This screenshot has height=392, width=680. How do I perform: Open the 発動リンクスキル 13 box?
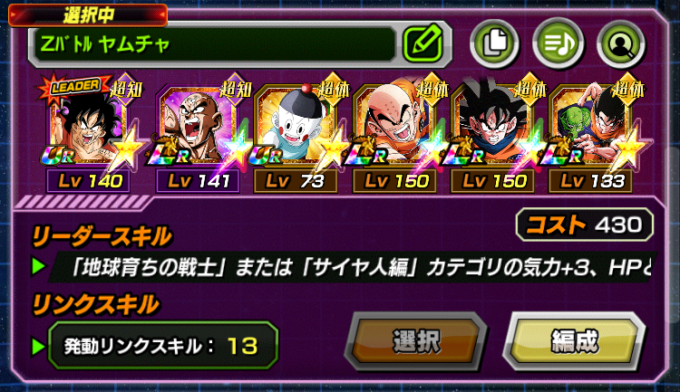tap(163, 346)
